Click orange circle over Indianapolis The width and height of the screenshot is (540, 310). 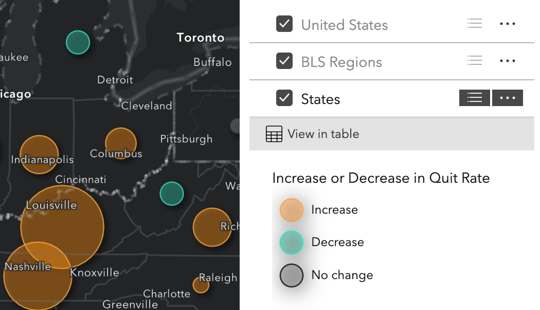[x=39, y=154]
